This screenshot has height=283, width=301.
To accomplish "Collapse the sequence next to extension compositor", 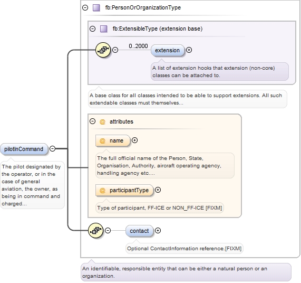I will click(x=115, y=50).
